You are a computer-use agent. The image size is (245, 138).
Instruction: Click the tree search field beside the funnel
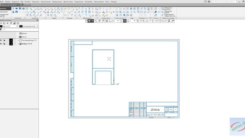pos(20,30)
